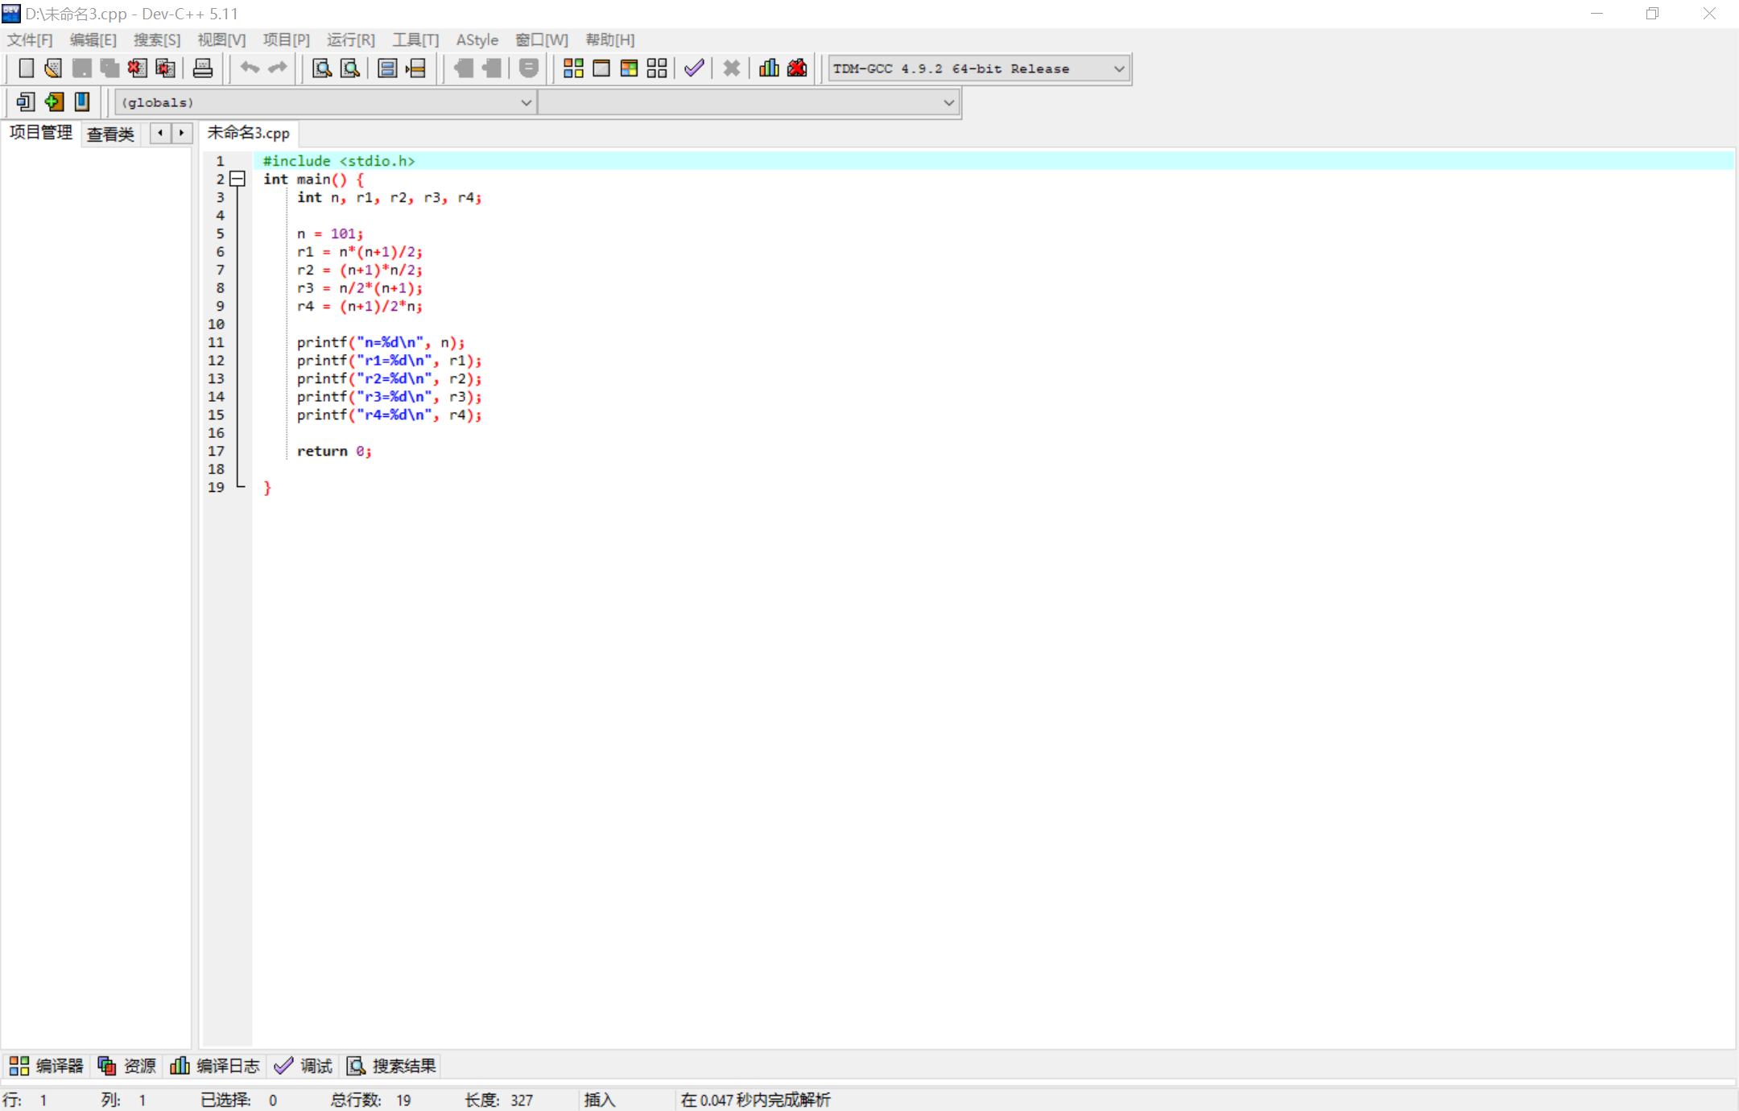Click the New file toolbar icon
The height and width of the screenshot is (1111, 1739).
coord(26,68)
